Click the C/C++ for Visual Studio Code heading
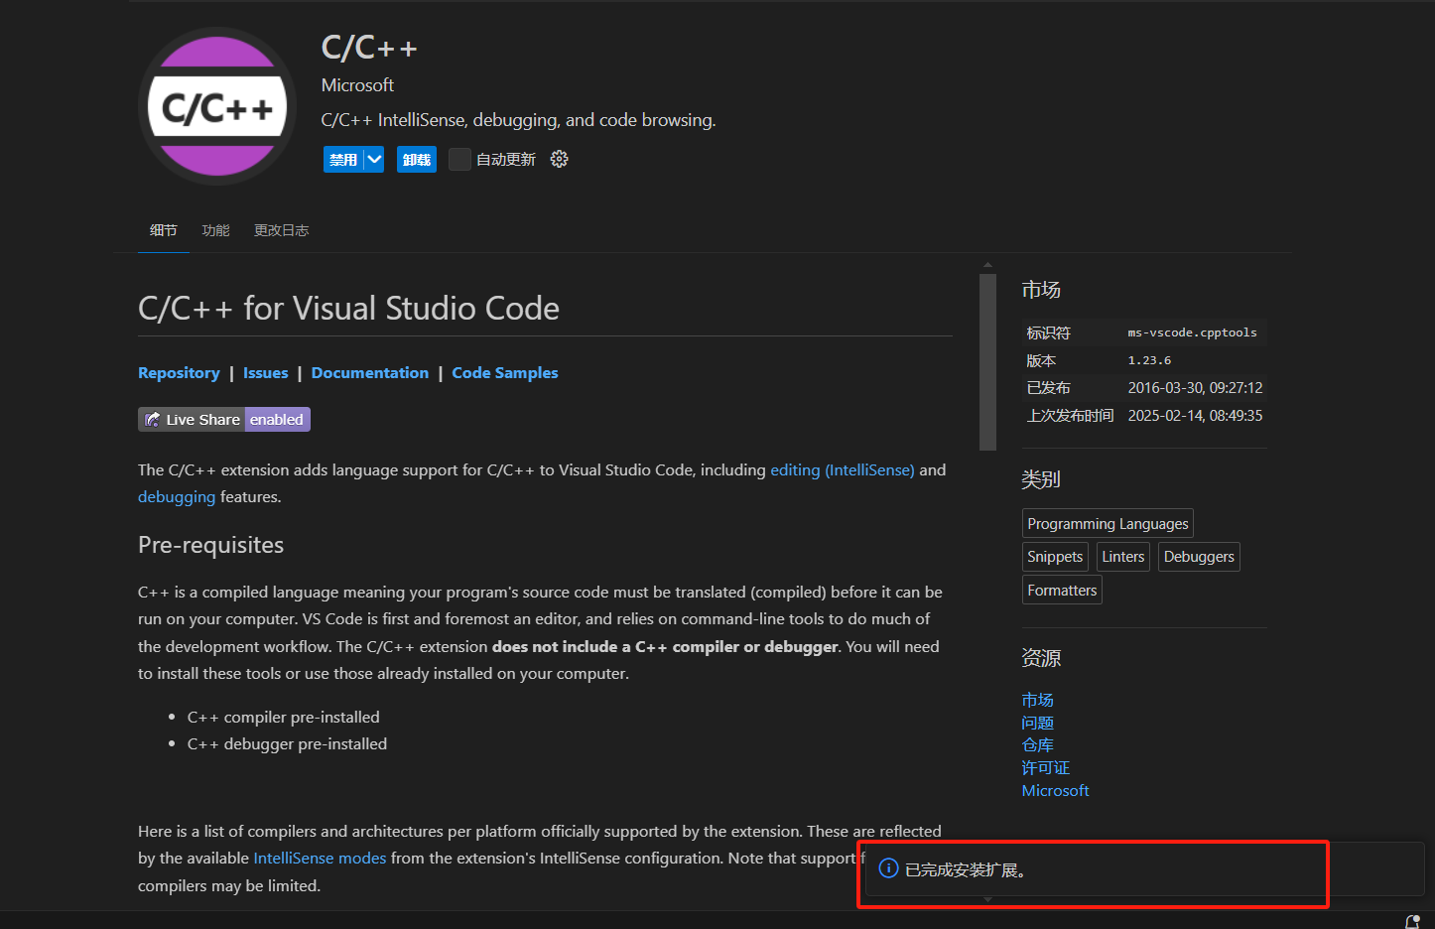1435x929 pixels. pos(348,309)
